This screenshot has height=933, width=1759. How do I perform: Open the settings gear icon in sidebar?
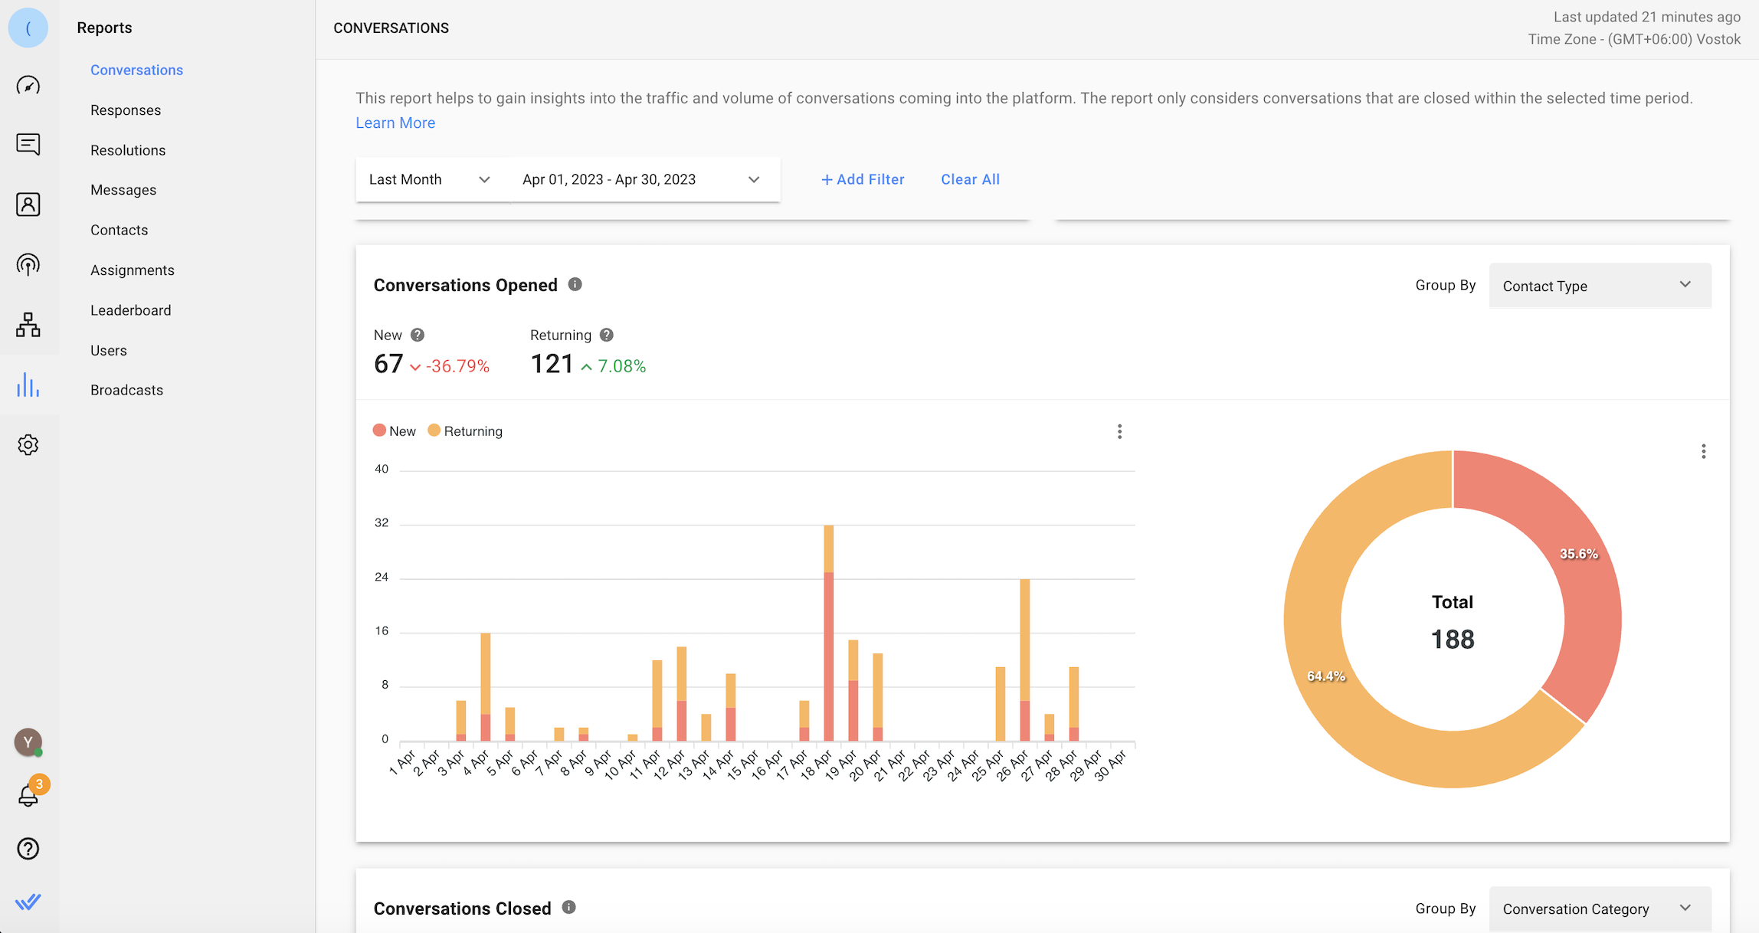click(x=28, y=445)
